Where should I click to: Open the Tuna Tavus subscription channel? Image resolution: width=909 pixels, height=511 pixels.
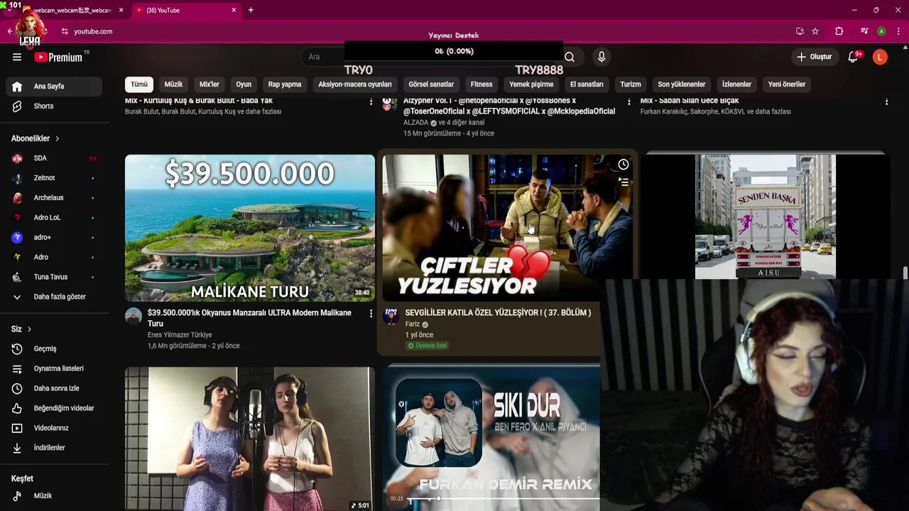point(55,277)
